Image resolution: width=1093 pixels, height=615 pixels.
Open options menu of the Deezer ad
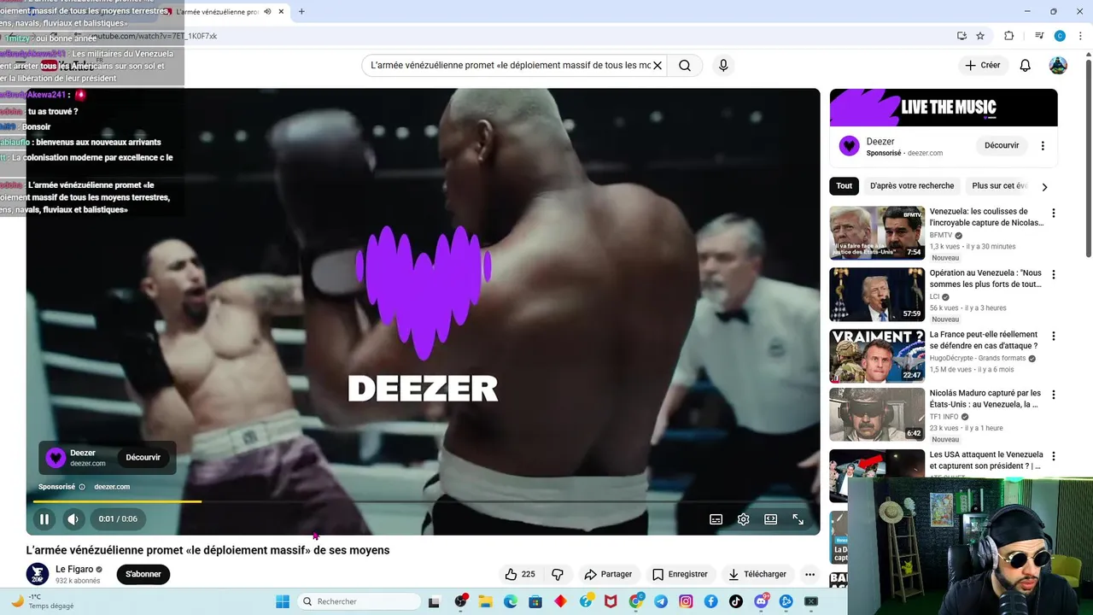click(x=1043, y=145)
